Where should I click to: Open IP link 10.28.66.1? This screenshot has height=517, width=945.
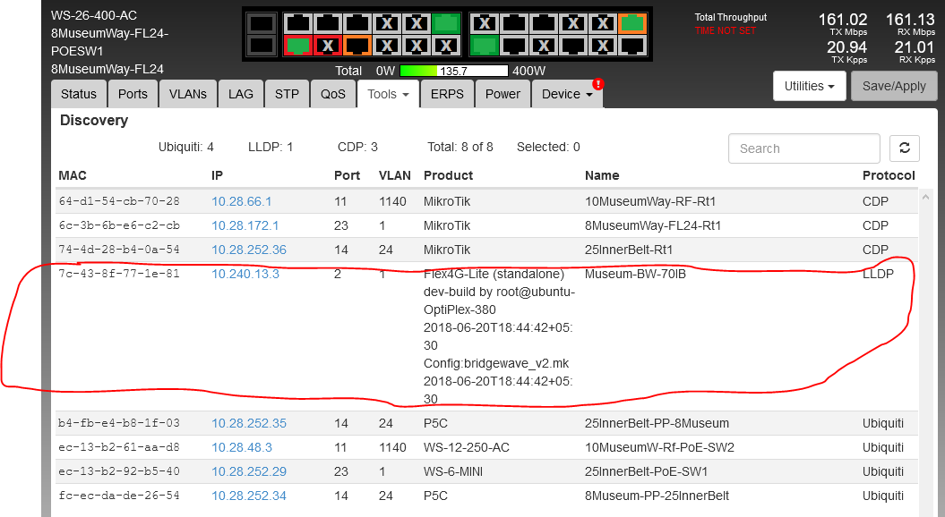click(241, 201)
